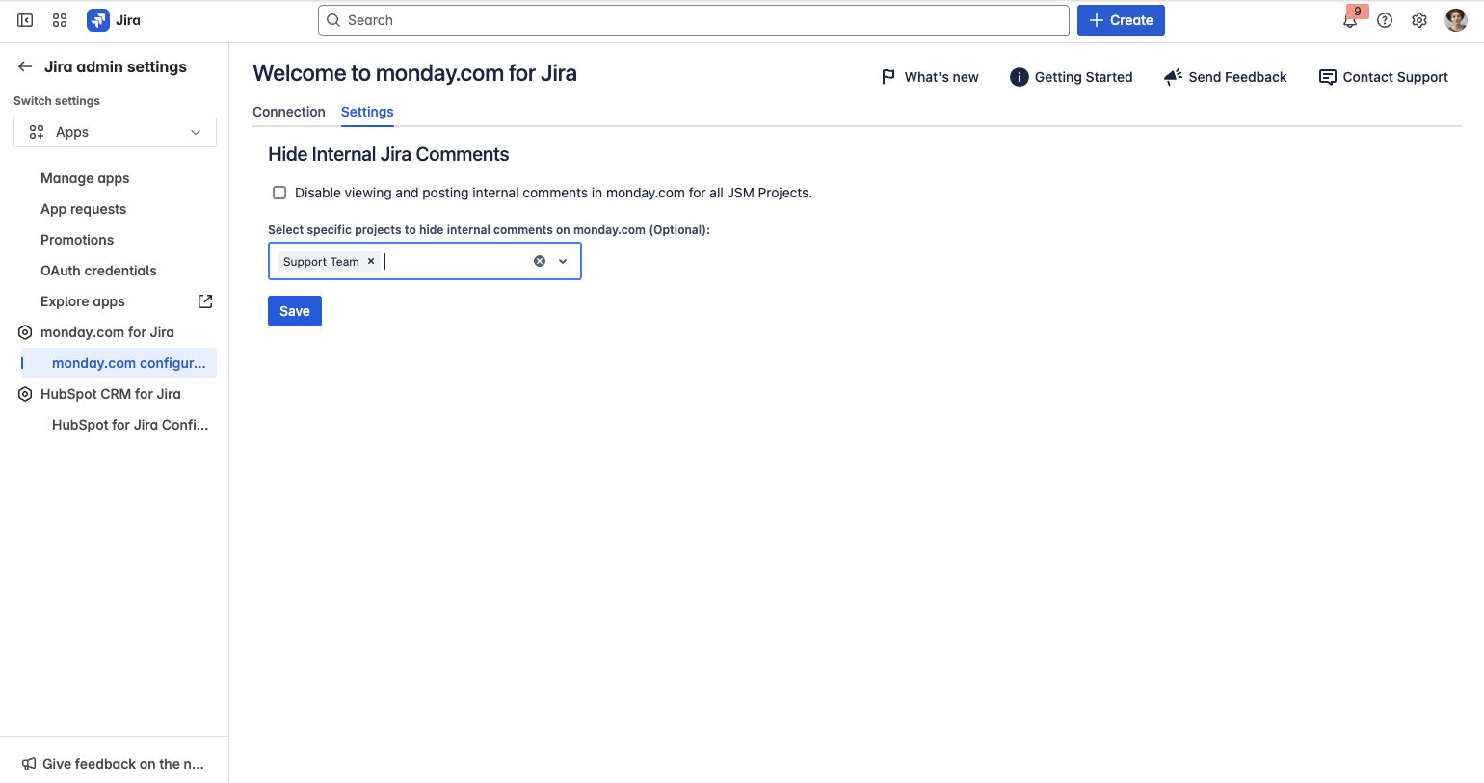Viewport: 1484px width, 783px height.
Task: Click the Support Team tag label
Action: (x=321, y=262)
